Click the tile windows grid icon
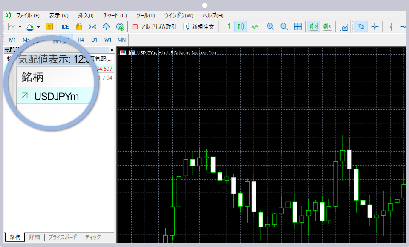The height and width of the screenshot is (247, 409). (x=298, y=26)
